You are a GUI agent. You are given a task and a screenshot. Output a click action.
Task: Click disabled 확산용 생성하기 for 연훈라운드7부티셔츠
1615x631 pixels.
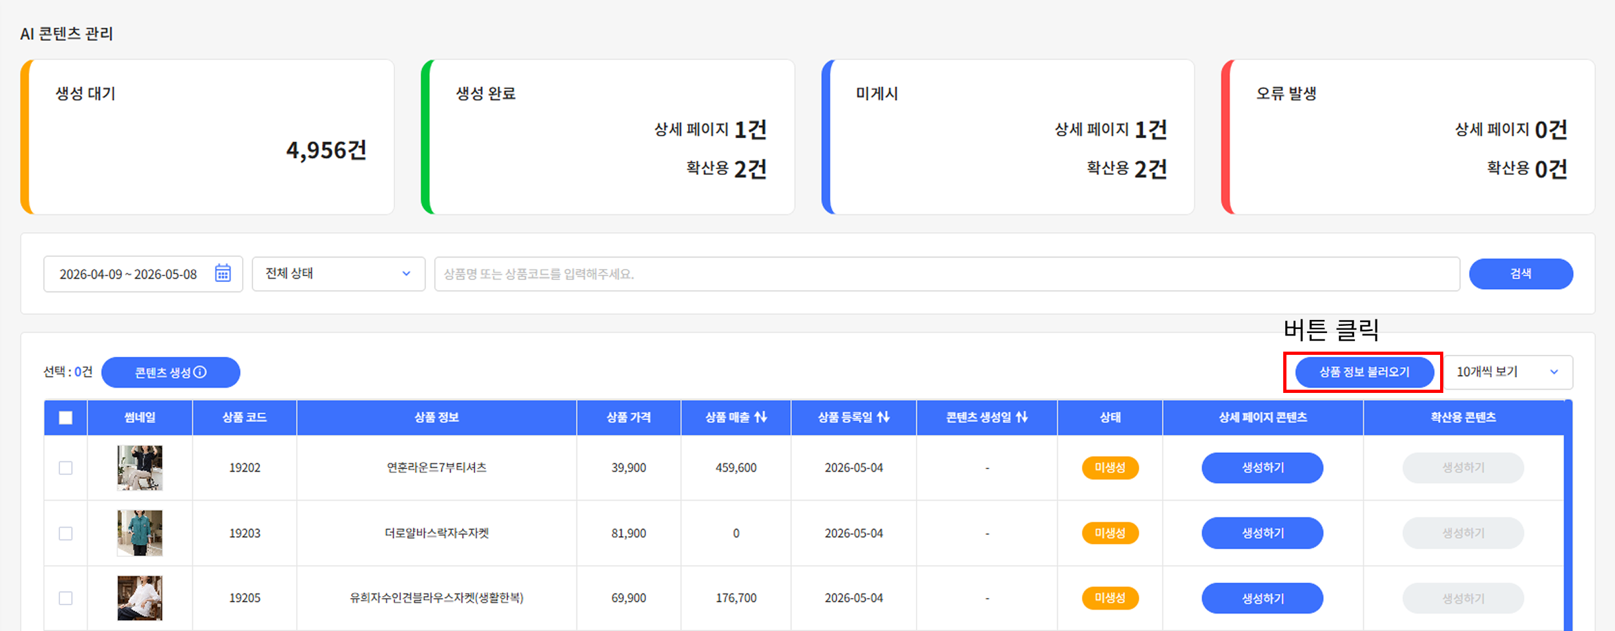tap(1463, 468)
